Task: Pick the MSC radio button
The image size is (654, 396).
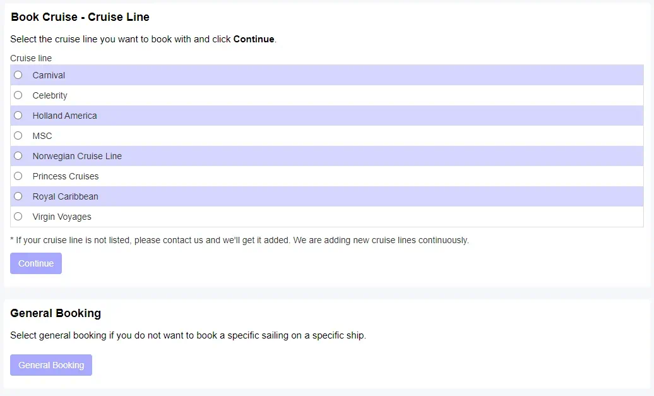Action: click(x=18, y=136)
